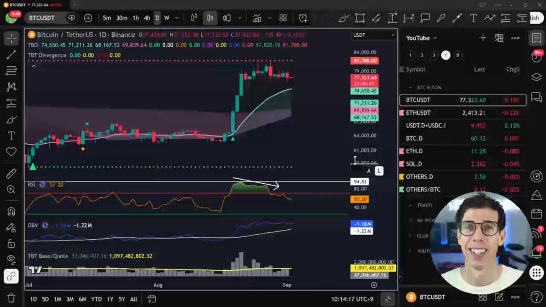Screen dimensions: 546x307
Task: Open the watchlist panel icon on right sidebar
Action: point(536,38)
